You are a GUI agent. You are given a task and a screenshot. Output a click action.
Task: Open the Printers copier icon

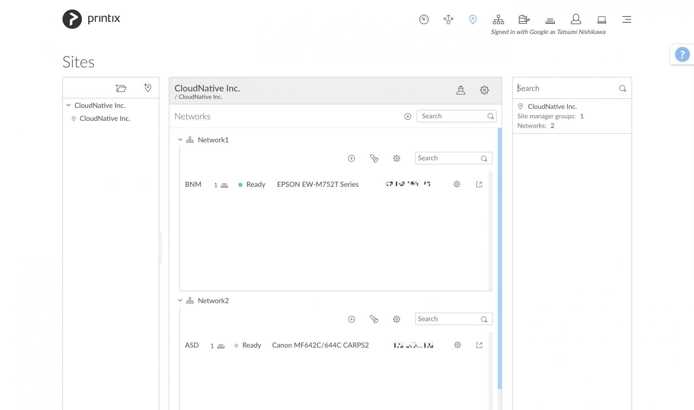523,20
